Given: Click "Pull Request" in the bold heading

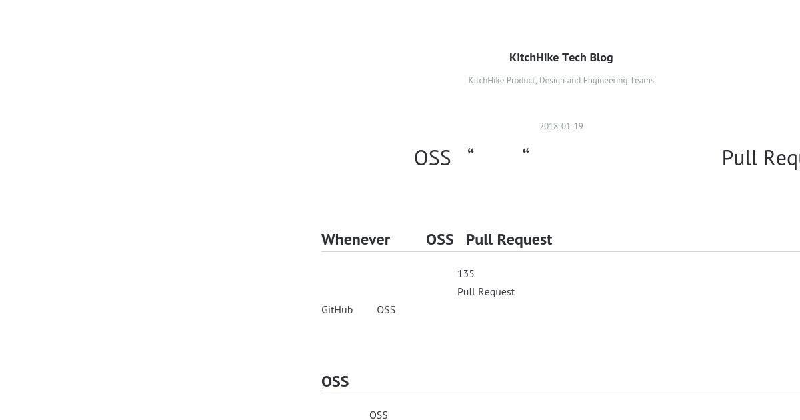Looking at the screenshot, I should click(x=509, y=239).
